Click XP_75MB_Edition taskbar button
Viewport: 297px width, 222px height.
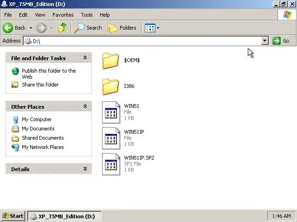click(65, 216)
